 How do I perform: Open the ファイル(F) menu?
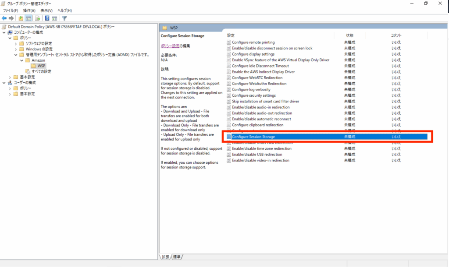click(x=11, y=10)
